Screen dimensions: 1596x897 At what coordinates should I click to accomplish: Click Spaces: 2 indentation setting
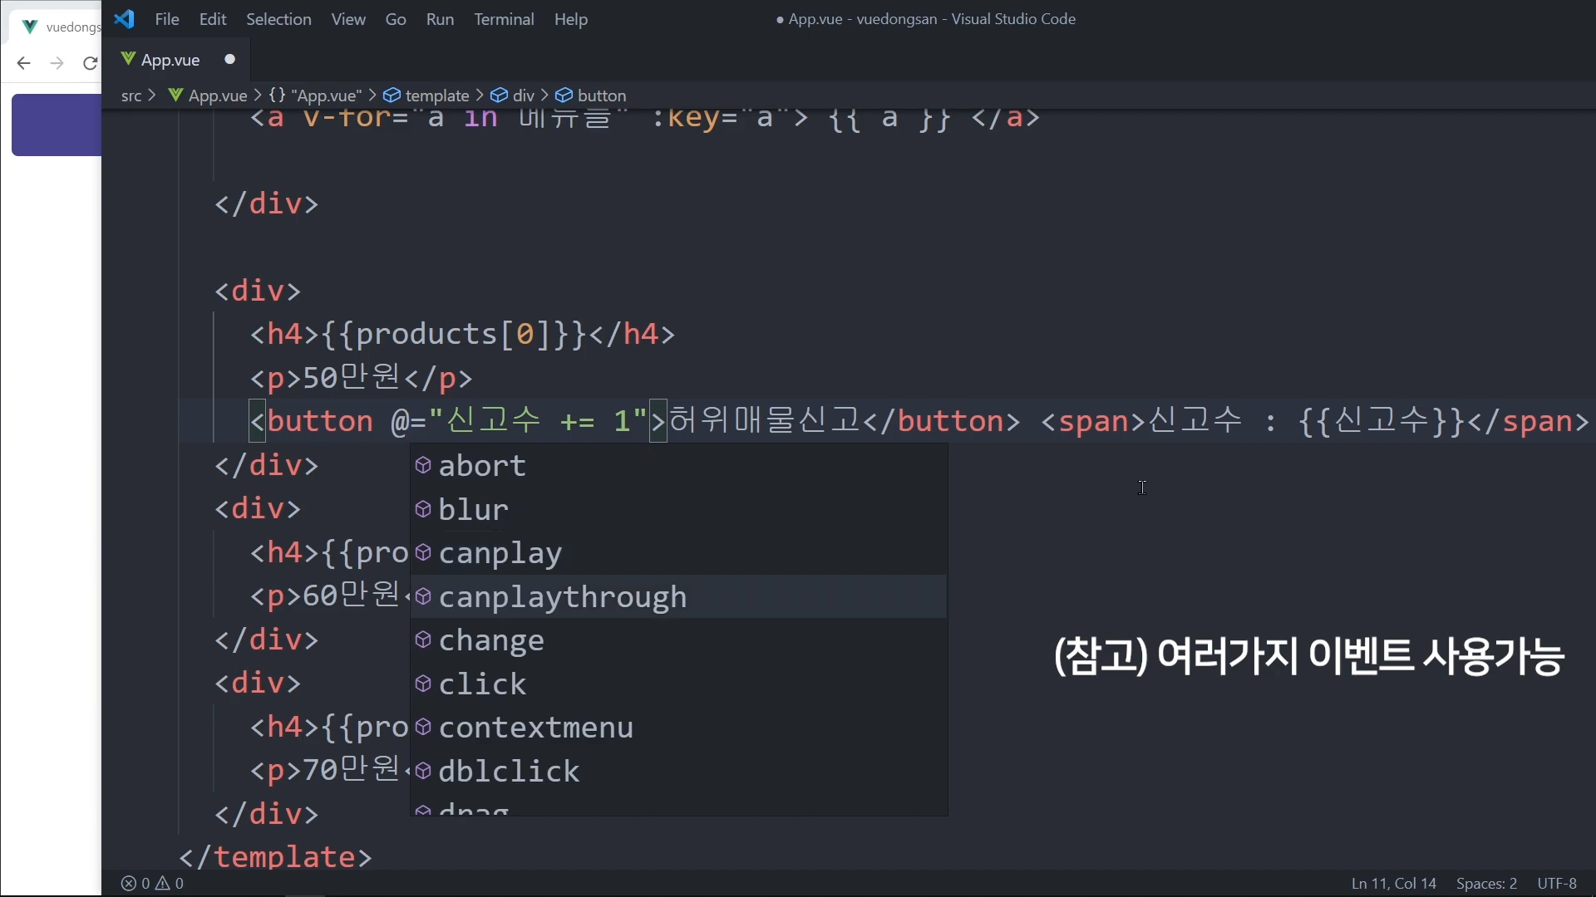tap(1486, 884)
